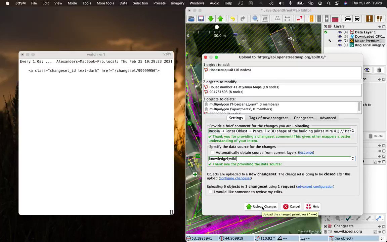Click the watch terminal window title
This screenshot has width=387, height=242.
(x=96, y=54)
